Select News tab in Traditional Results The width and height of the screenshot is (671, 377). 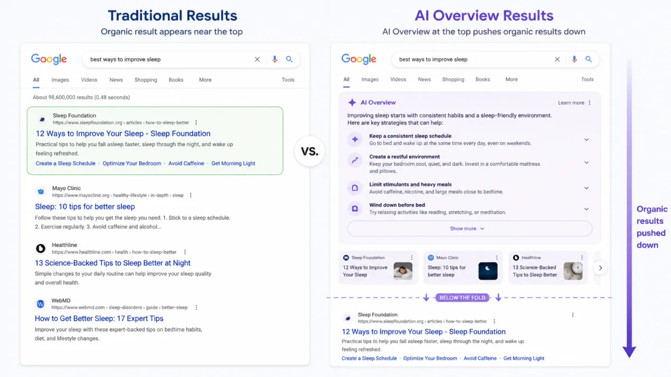pyautogui.click(x=116, y=80)
